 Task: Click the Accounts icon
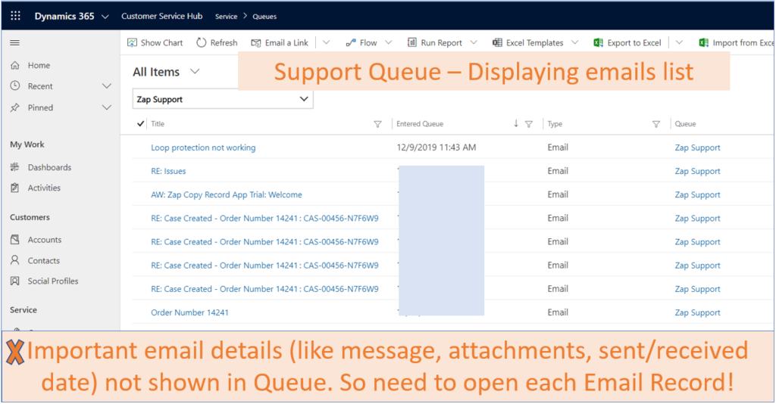point(15,240)
